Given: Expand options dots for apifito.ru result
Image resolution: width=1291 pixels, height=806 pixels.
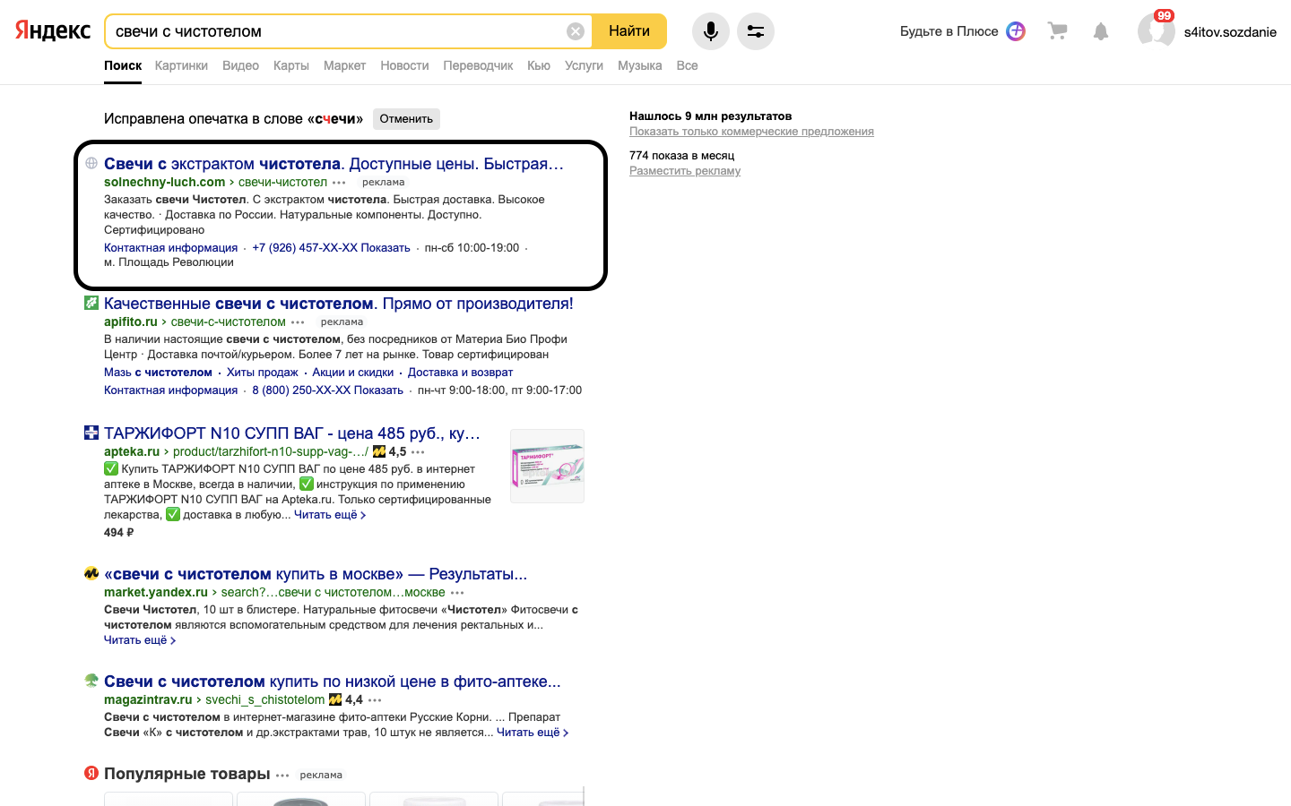Looking at the screenshot, I should [298, 322].
